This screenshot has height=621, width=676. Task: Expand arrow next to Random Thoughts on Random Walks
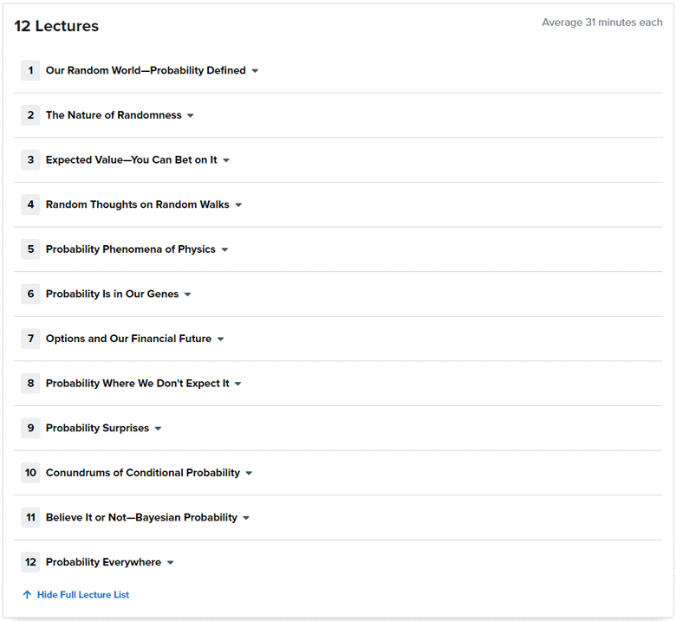238,205
